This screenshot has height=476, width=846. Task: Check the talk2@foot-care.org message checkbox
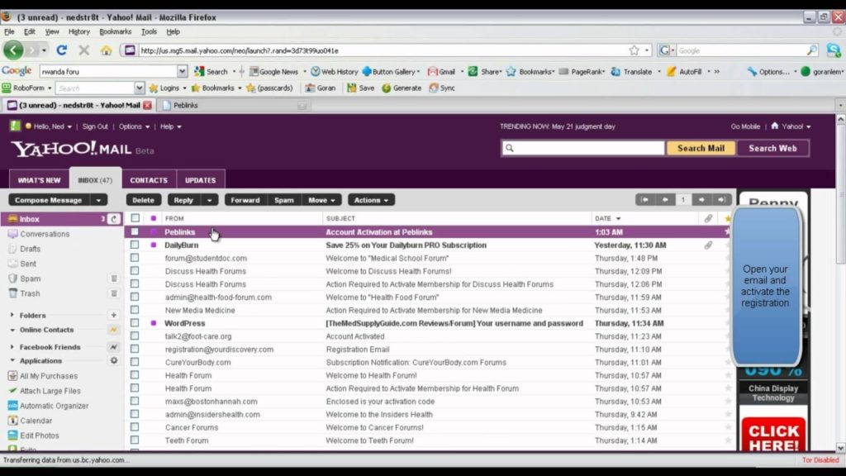[x=135, y=336]
